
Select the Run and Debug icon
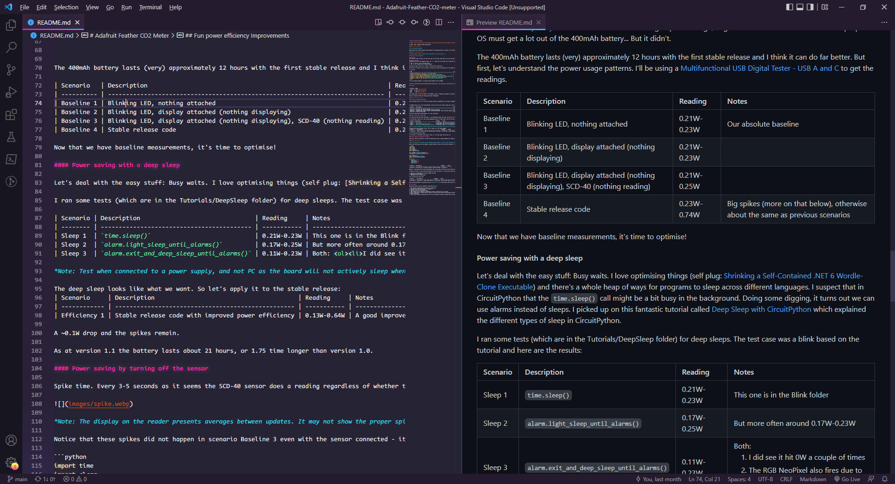(x=11, y=92)
